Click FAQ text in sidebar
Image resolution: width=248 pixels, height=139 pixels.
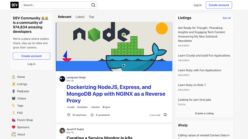coord(20,113)
